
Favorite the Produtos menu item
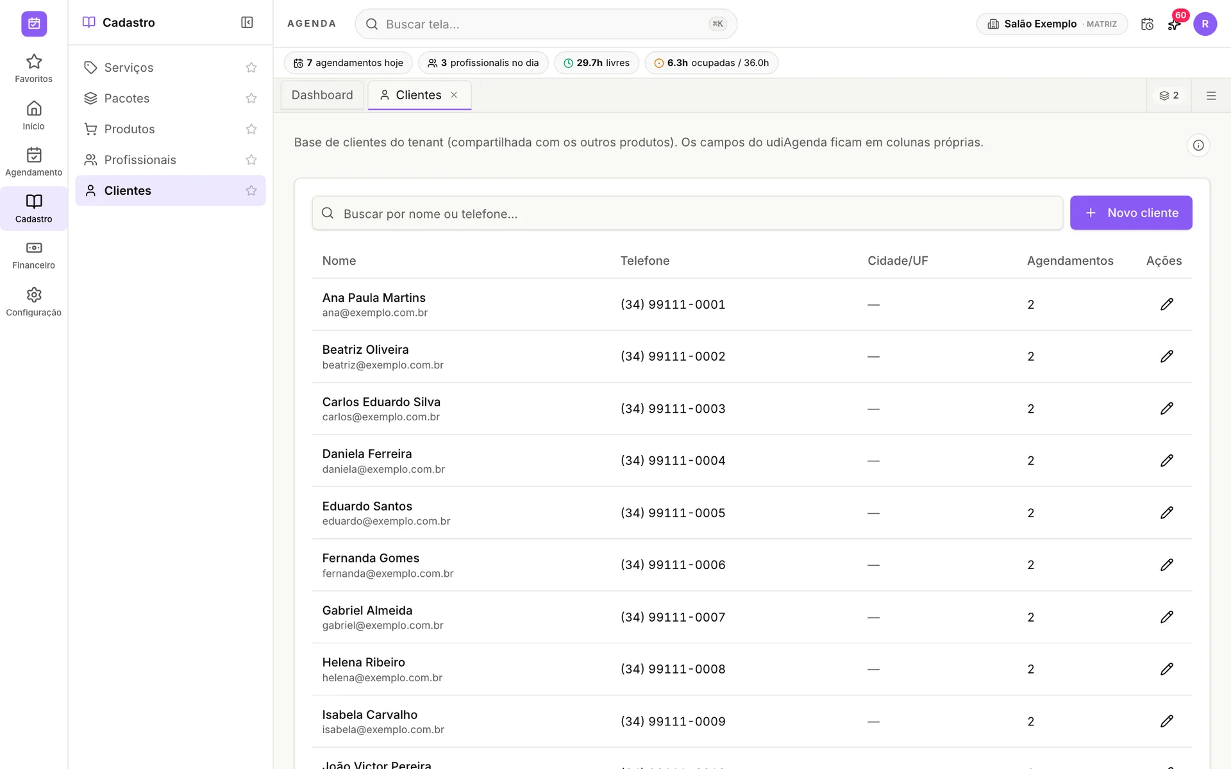(x=251, y=129)
